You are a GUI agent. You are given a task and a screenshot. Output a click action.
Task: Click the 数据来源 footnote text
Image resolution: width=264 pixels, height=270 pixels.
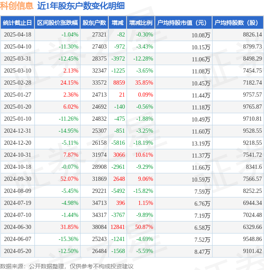(x=66, y=266)
